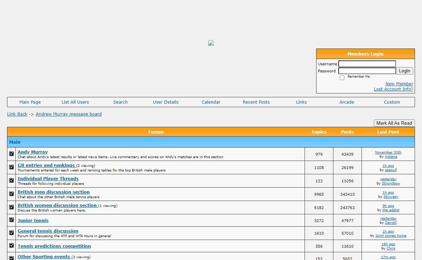Open the Junior tennis forum
The image size is (422, 260).
pos(33,220)
